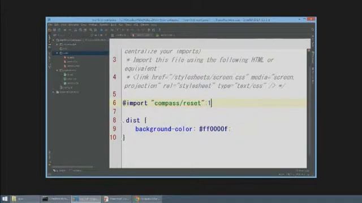
Task: Open the Navigate menu
Action: (74, 25)
